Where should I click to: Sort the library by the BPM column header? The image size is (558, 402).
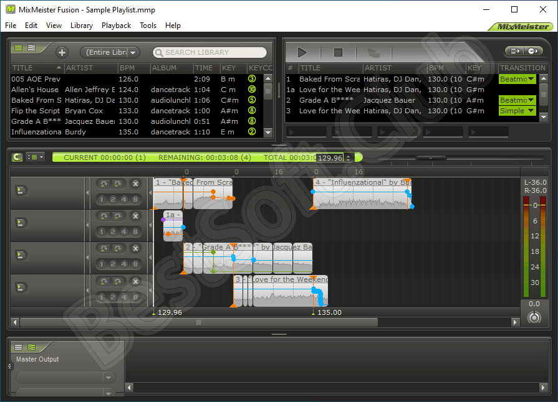(127, 68)
